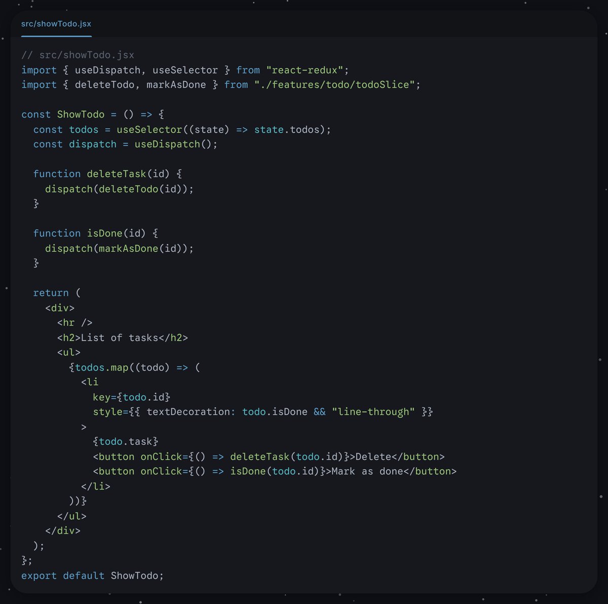Image resolution: width=608 pixels, height=604 pixels.
Task: Click the 'key={todo.id}' attribute line
Action: [x=132, y=397]
